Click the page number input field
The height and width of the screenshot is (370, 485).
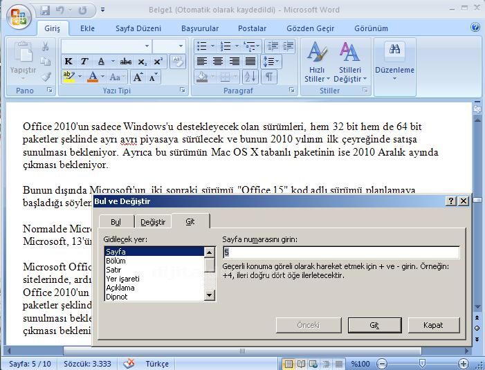(x=341, y=252)
